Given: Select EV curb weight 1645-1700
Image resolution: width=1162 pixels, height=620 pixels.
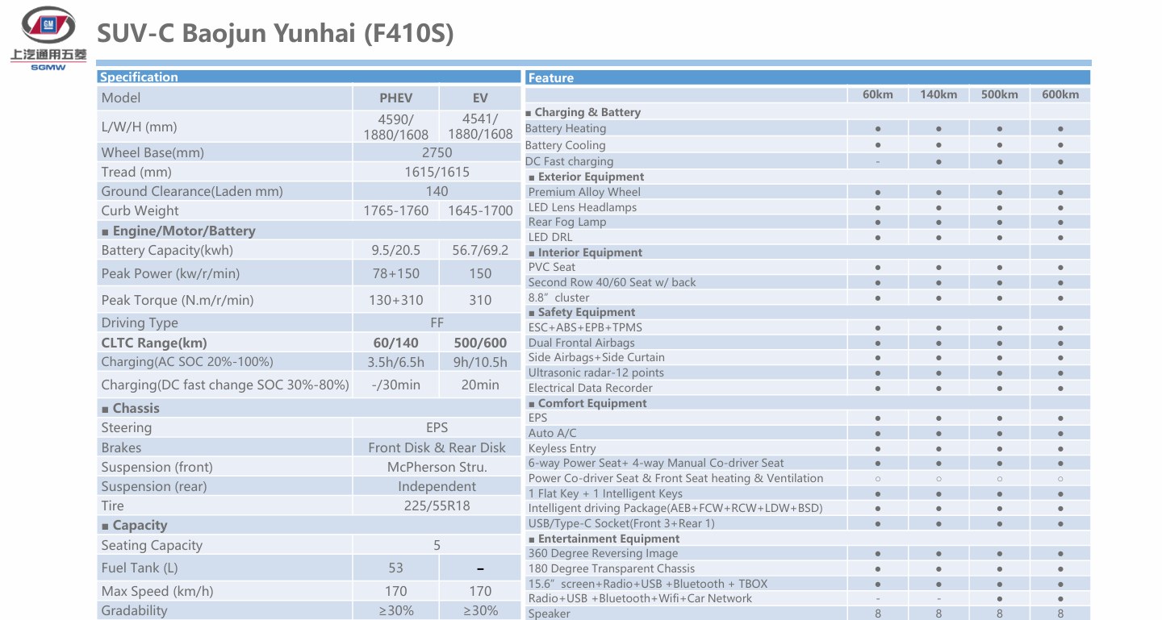Looking at the screenshot, I should pos(480,210).
